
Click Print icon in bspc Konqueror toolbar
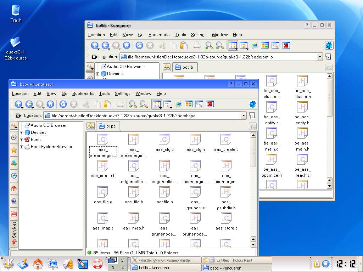(x=120, y=104)
